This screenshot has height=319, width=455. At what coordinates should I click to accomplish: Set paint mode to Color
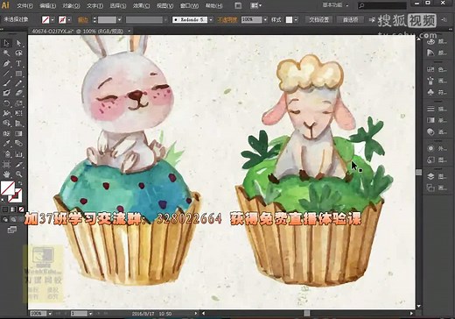tap(5, 209)
